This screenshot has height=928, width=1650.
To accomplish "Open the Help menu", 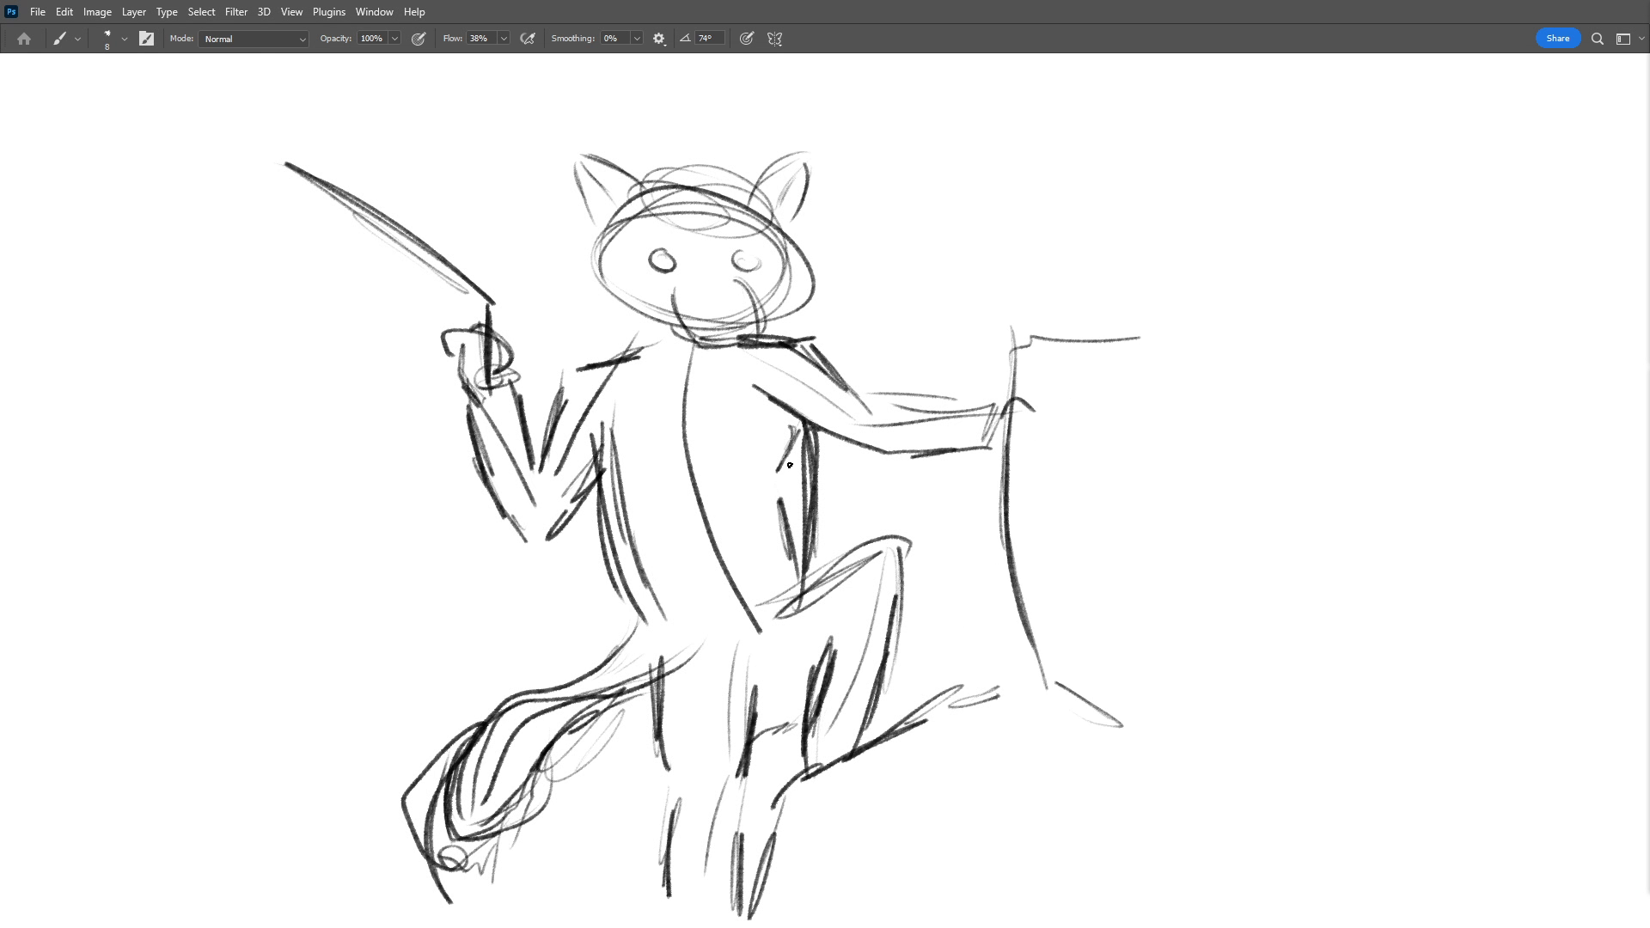I will (414, 12).
